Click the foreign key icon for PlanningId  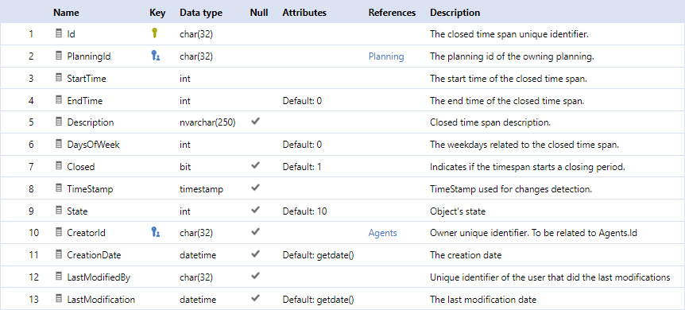[155, 56]
